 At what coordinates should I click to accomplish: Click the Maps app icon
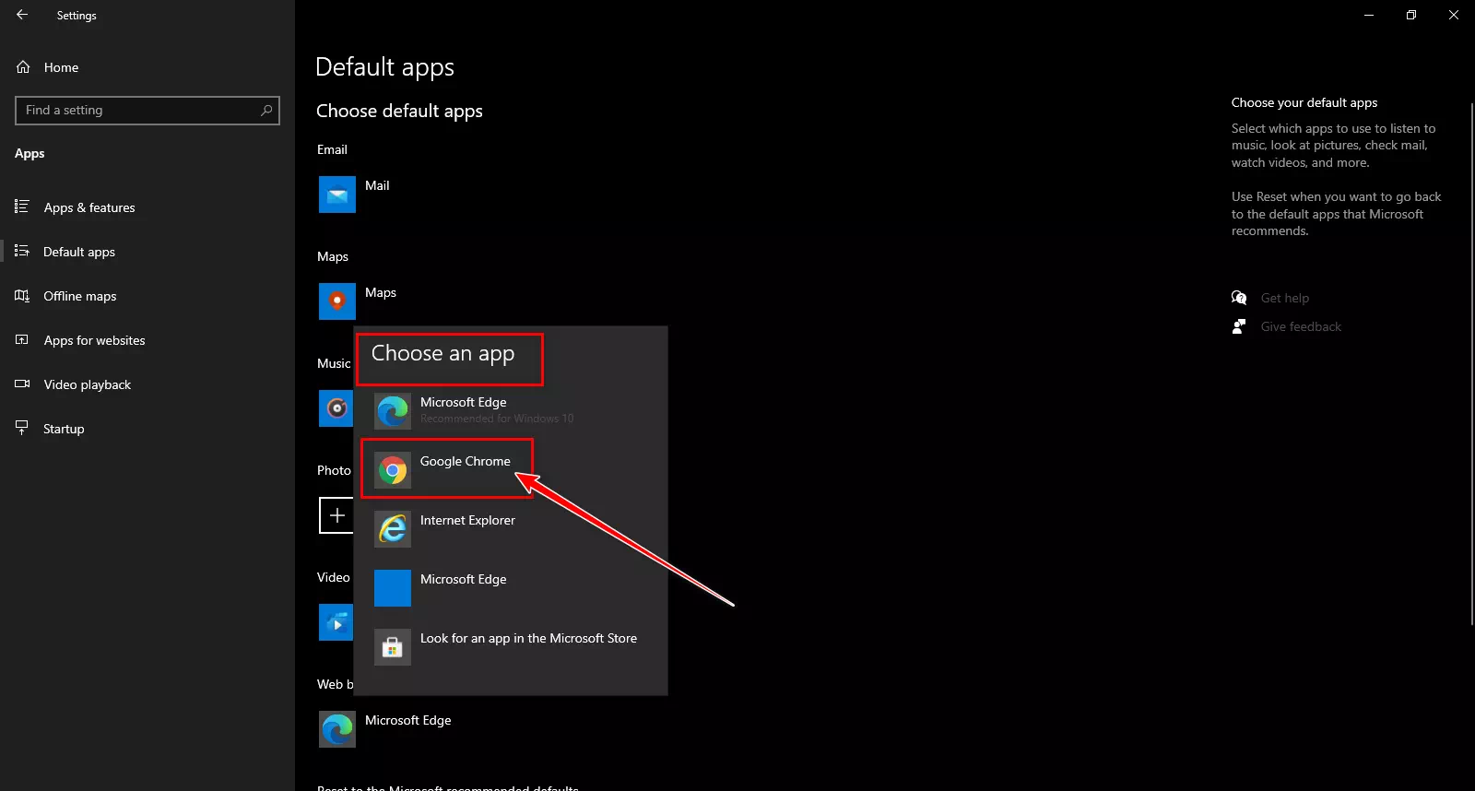click(x=337, y=301)
